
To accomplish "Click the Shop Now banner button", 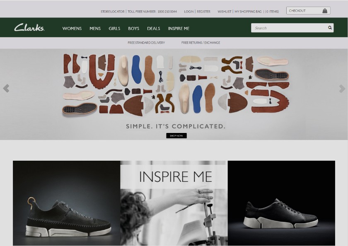I will [176, 135].
